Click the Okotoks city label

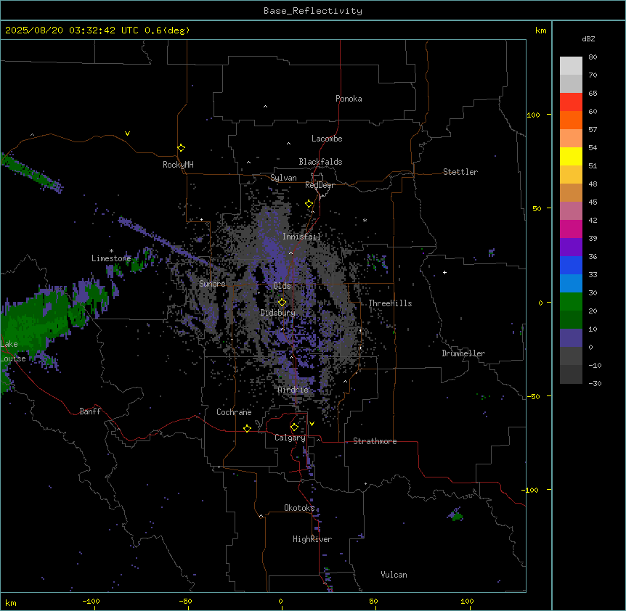(299, 508)
